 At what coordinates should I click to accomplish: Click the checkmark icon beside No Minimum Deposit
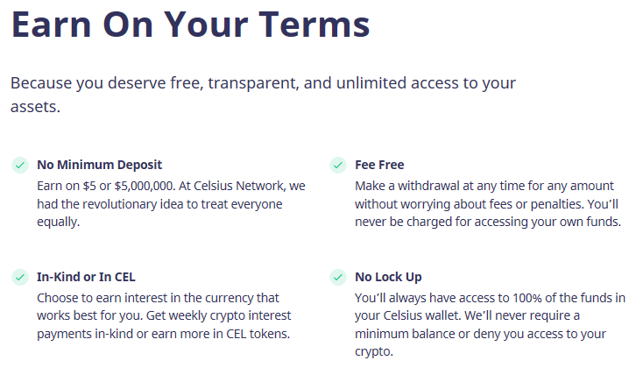pyautogui.click(x=19, y=166)
